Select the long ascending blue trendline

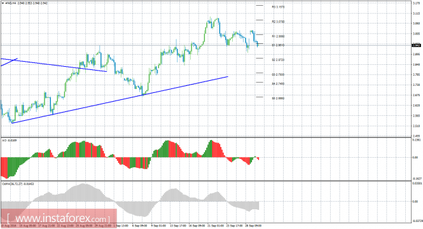[120, 100]
